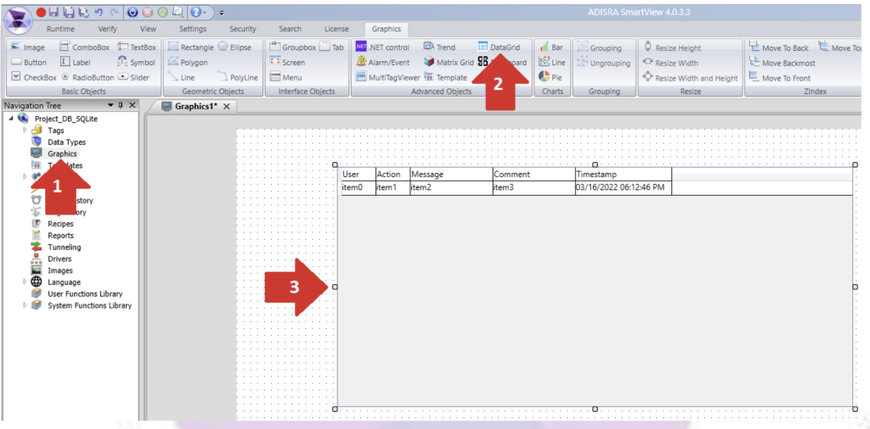Select the Search ribbon tab
The image size is (870, 429).
coord(291,29)
